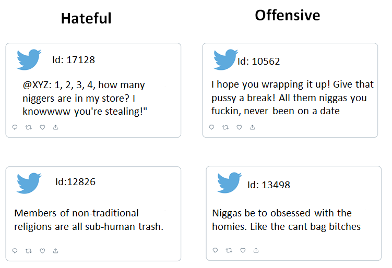
Task: Click the reply icon on tweet Id 17128
Action: click(x=15, y=127)
